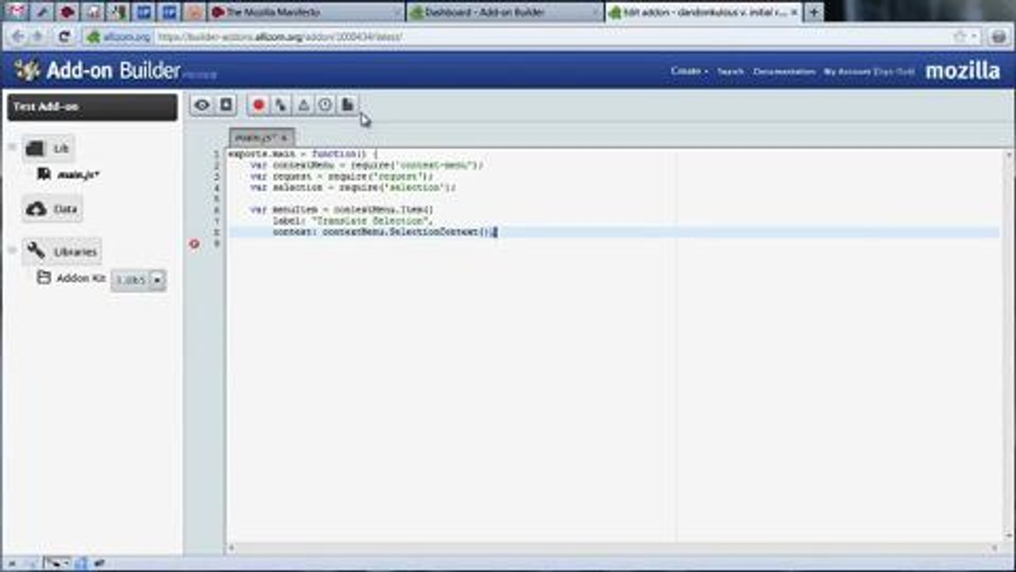Click the Search header link
Viewport: 1016px width, 572px height.
pos(730,71)
